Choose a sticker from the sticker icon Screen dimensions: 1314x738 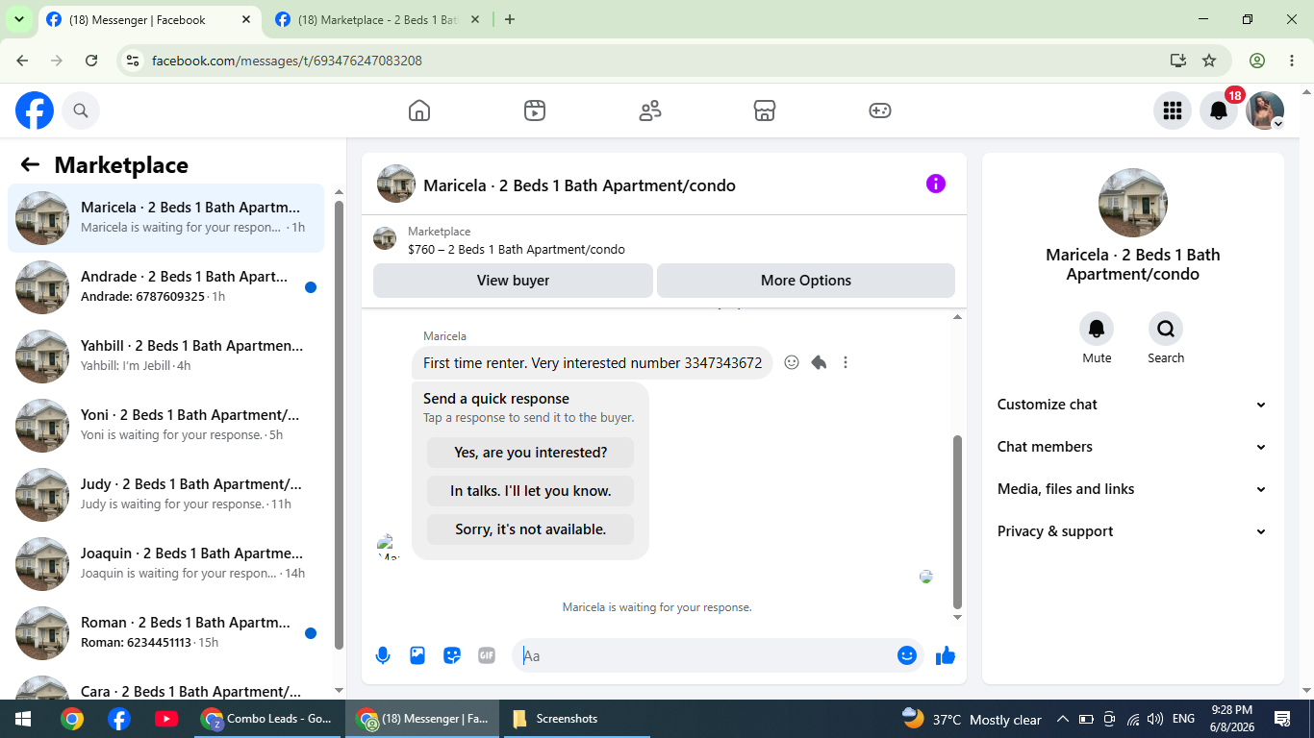point(452,655)
